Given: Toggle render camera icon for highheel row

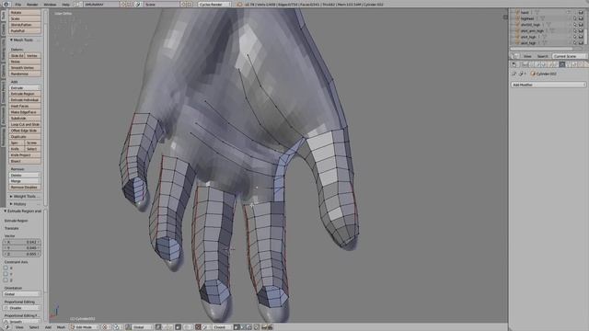Looking at the screenshot, I should [581, 18].
